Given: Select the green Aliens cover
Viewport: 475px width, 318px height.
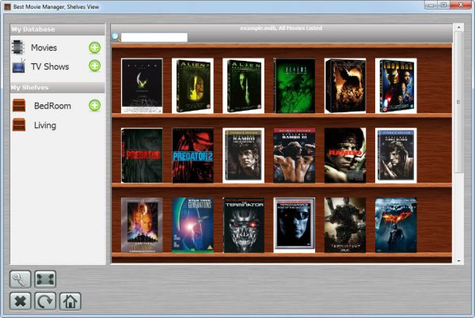Looking at the screenshot, I should 294,86.
